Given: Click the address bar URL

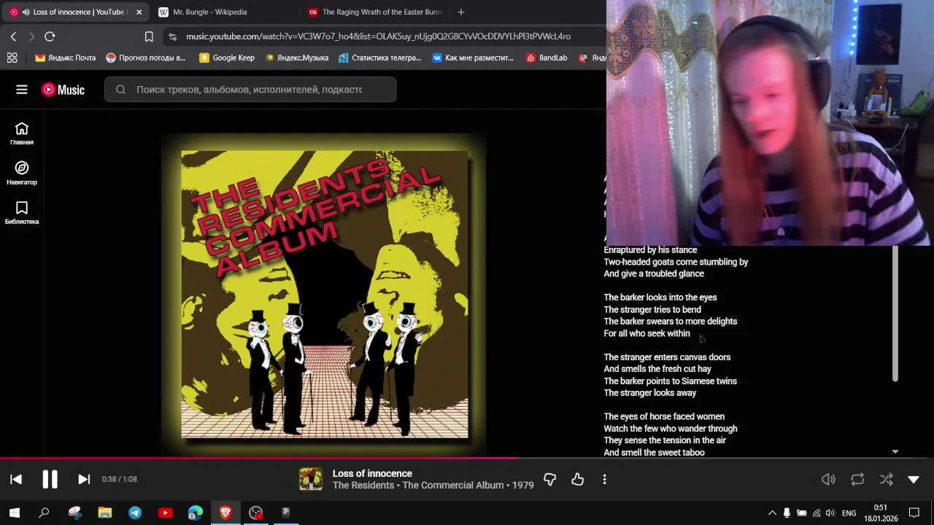Looking at the screenshot, I should point(378,36).
